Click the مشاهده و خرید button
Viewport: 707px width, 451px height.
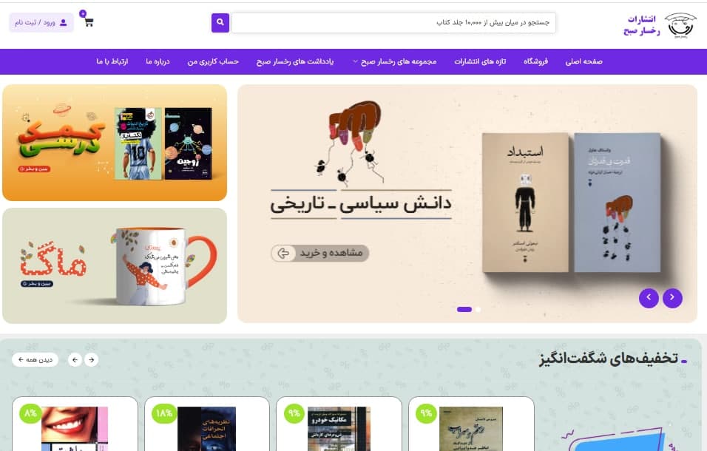click(x=319, y=253)
